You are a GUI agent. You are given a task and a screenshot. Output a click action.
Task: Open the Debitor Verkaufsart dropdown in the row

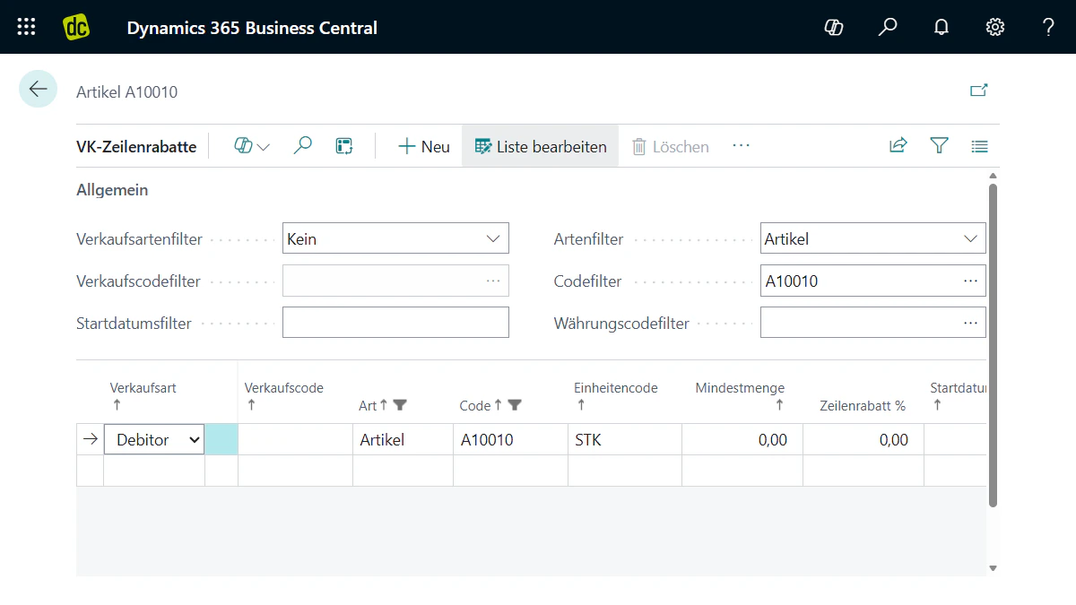tap(154, 439)
